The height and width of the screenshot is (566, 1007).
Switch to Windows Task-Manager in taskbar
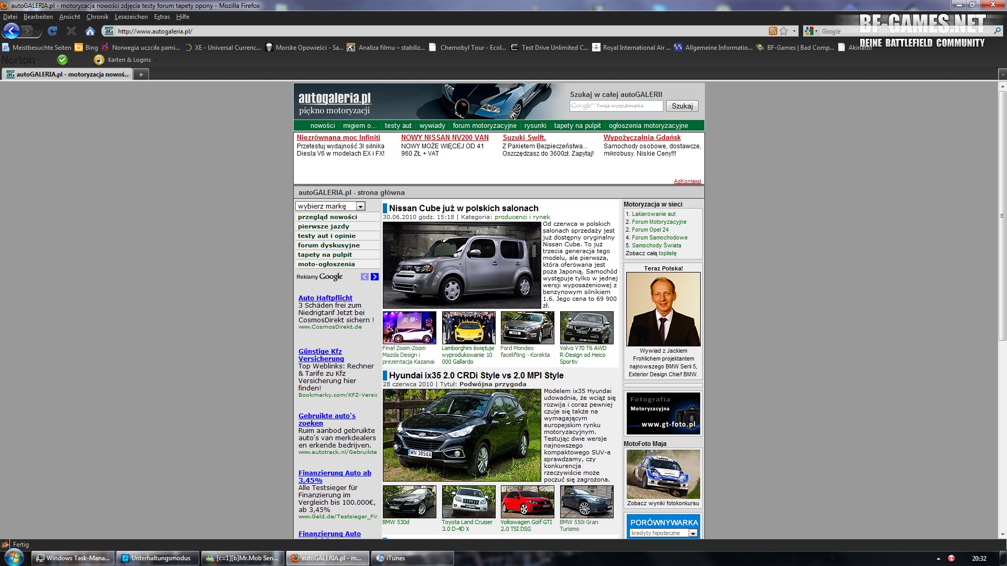(72, 558)
